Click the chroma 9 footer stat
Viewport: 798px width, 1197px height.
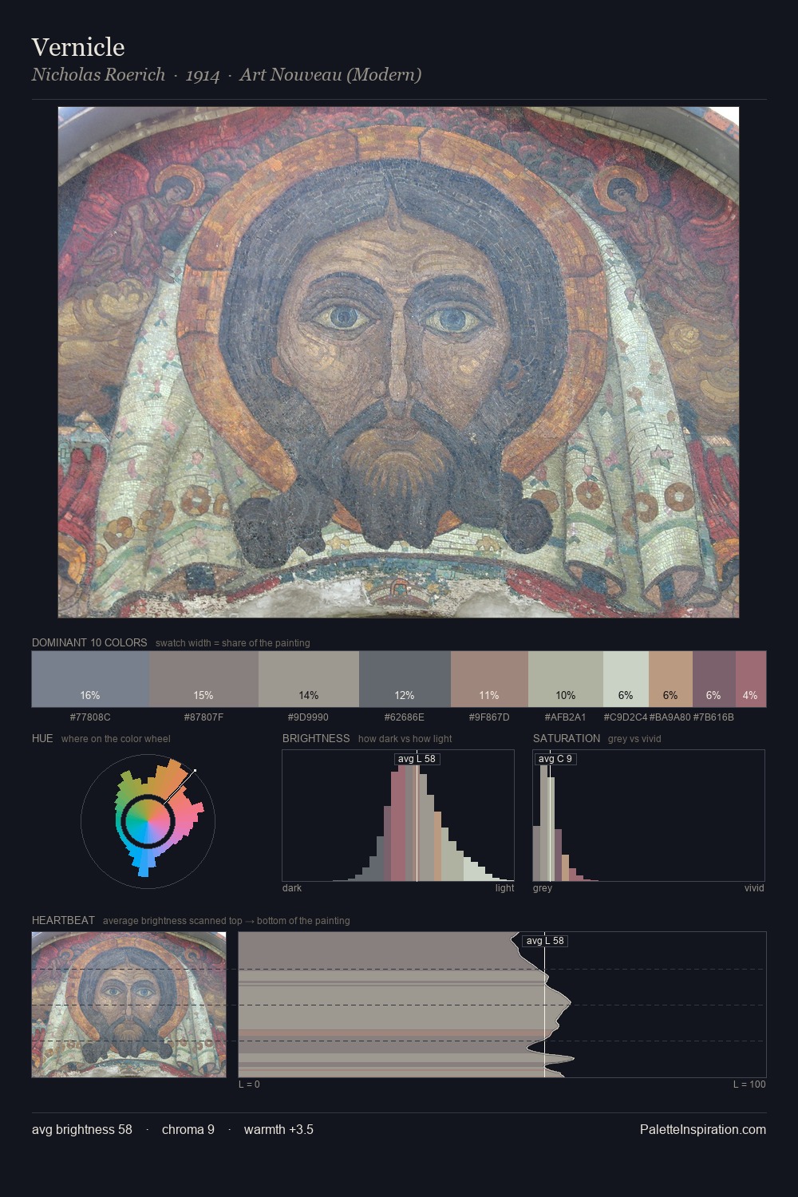click(188, 1130)
